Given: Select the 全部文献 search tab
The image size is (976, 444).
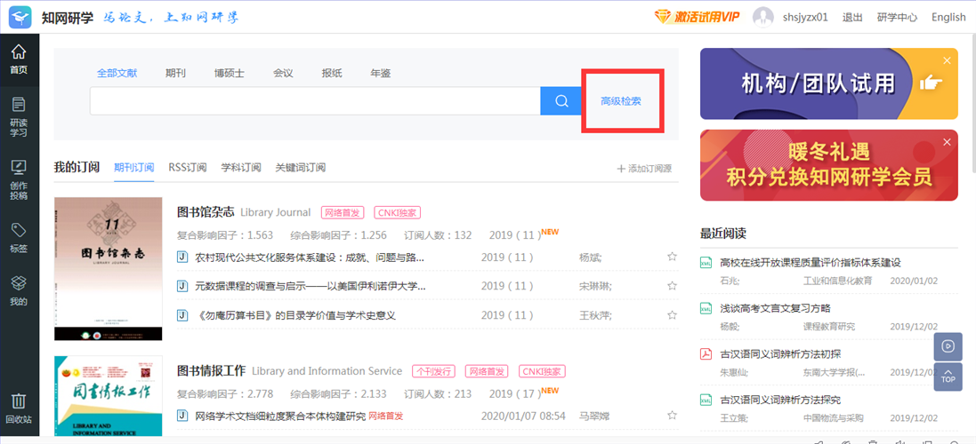Looking at the screenshot, I should click(x=117, y=74).
